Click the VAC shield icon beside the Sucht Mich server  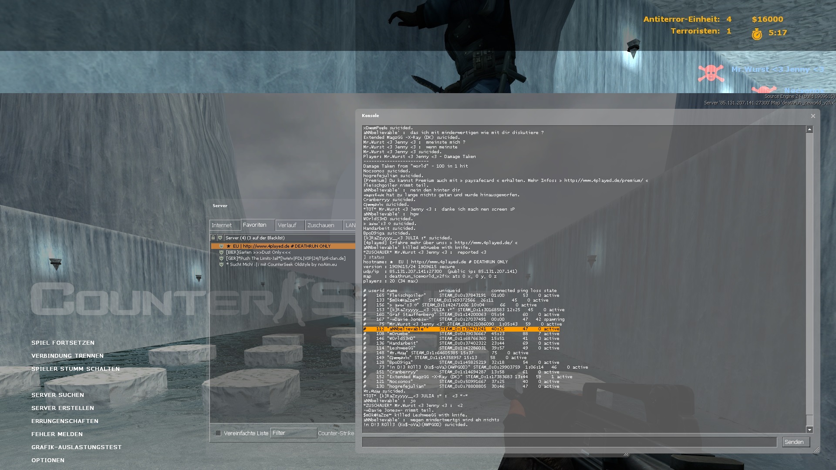tap(221, 265)
